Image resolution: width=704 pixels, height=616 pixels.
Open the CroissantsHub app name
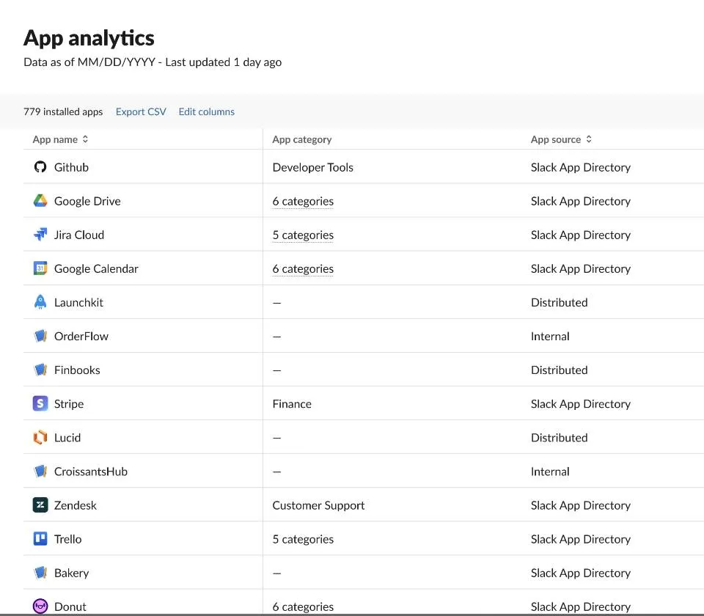tap(91, 472)
